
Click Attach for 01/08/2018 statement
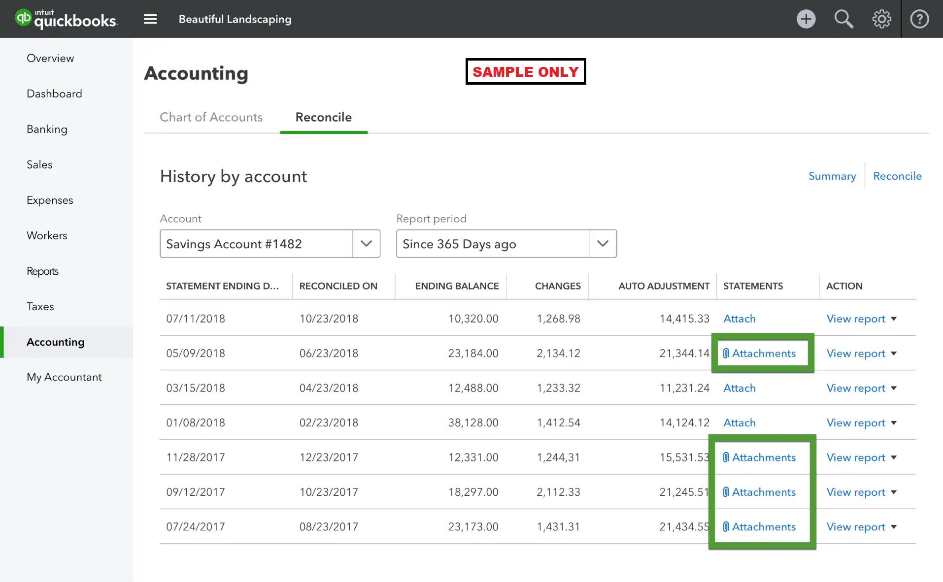(739, 422)
